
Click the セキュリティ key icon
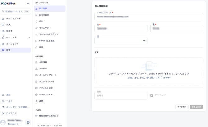[37, 28]
